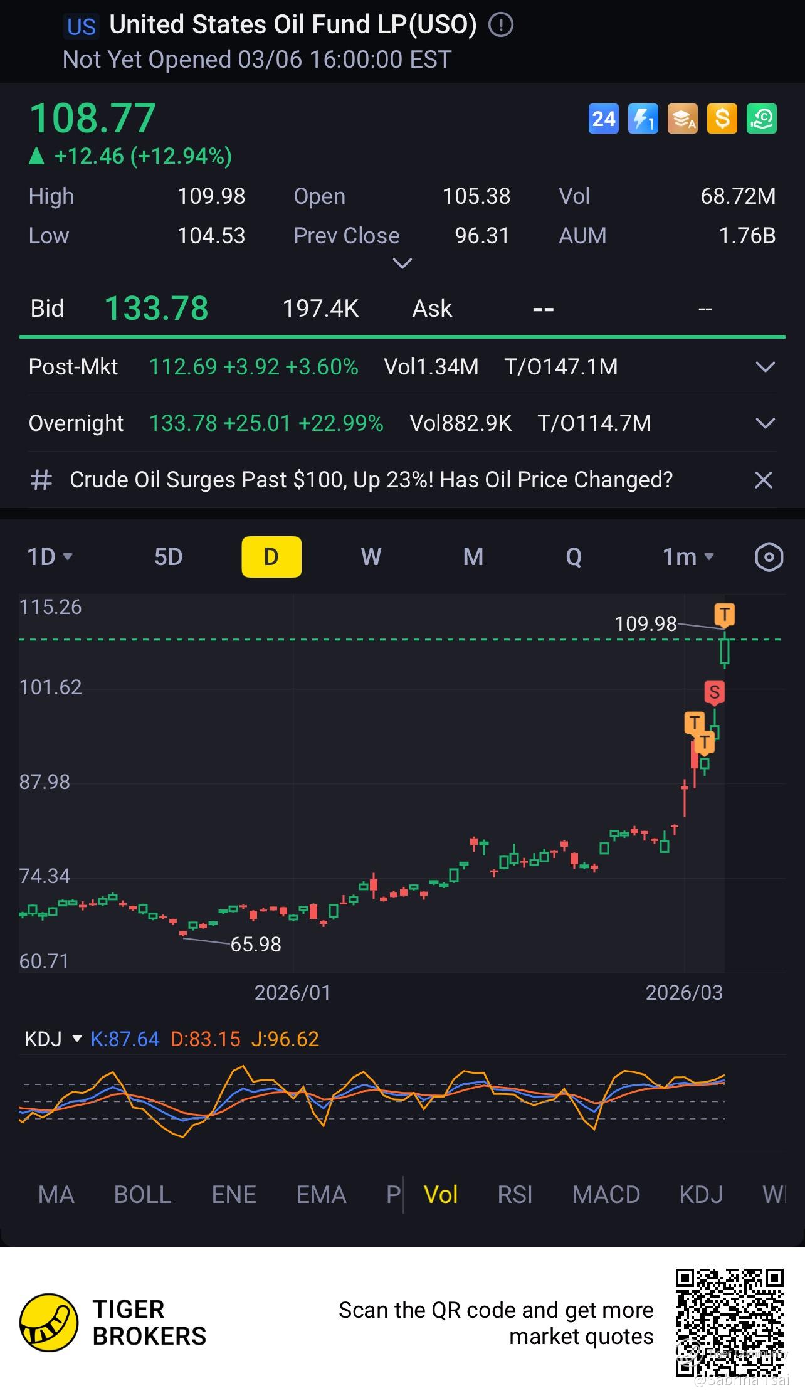Select the BOLL indicator
The height and width of the screenshot is (1398, 805).
tap(143, 1195)
